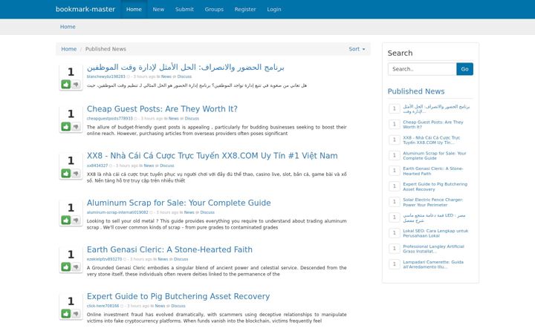Screen dimensions: 535x334
Task: Open 'Earth Genasi Cleric: A Stone-Hearted Faith'
Action: tap(169, 249)
